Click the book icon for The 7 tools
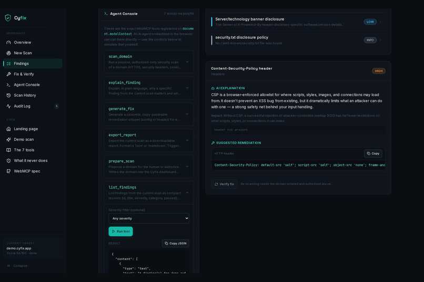The height and width of the screenshot is (282, 424). (x=8, y=150)
